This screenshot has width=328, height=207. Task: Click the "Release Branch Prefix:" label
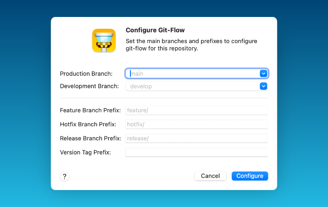point(90,138)
